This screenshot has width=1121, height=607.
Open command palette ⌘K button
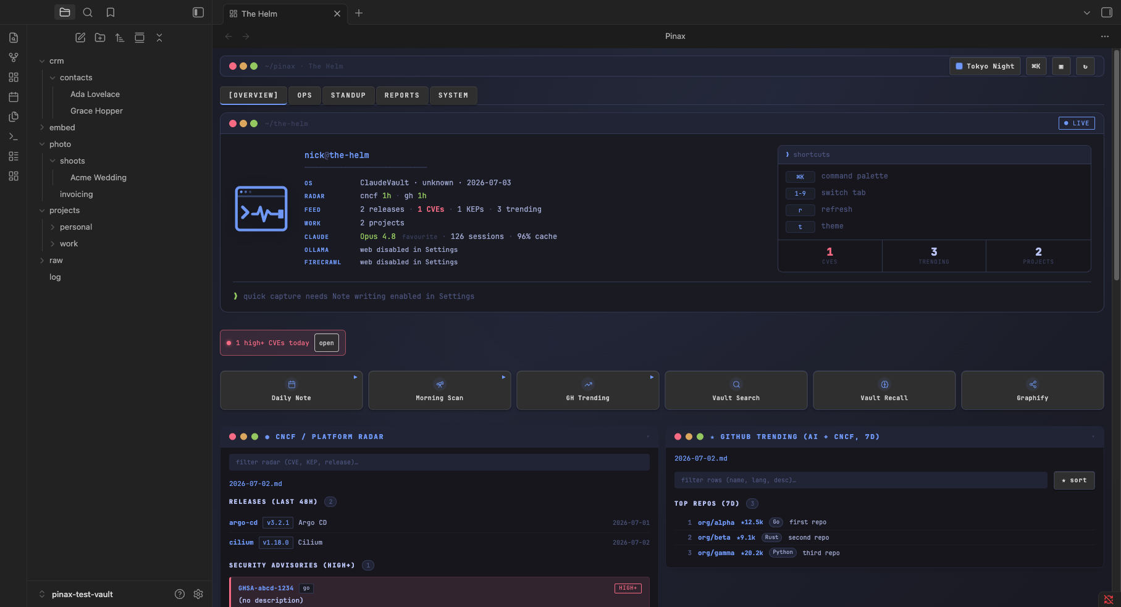pyautogui.click(x=1036, y=66)
